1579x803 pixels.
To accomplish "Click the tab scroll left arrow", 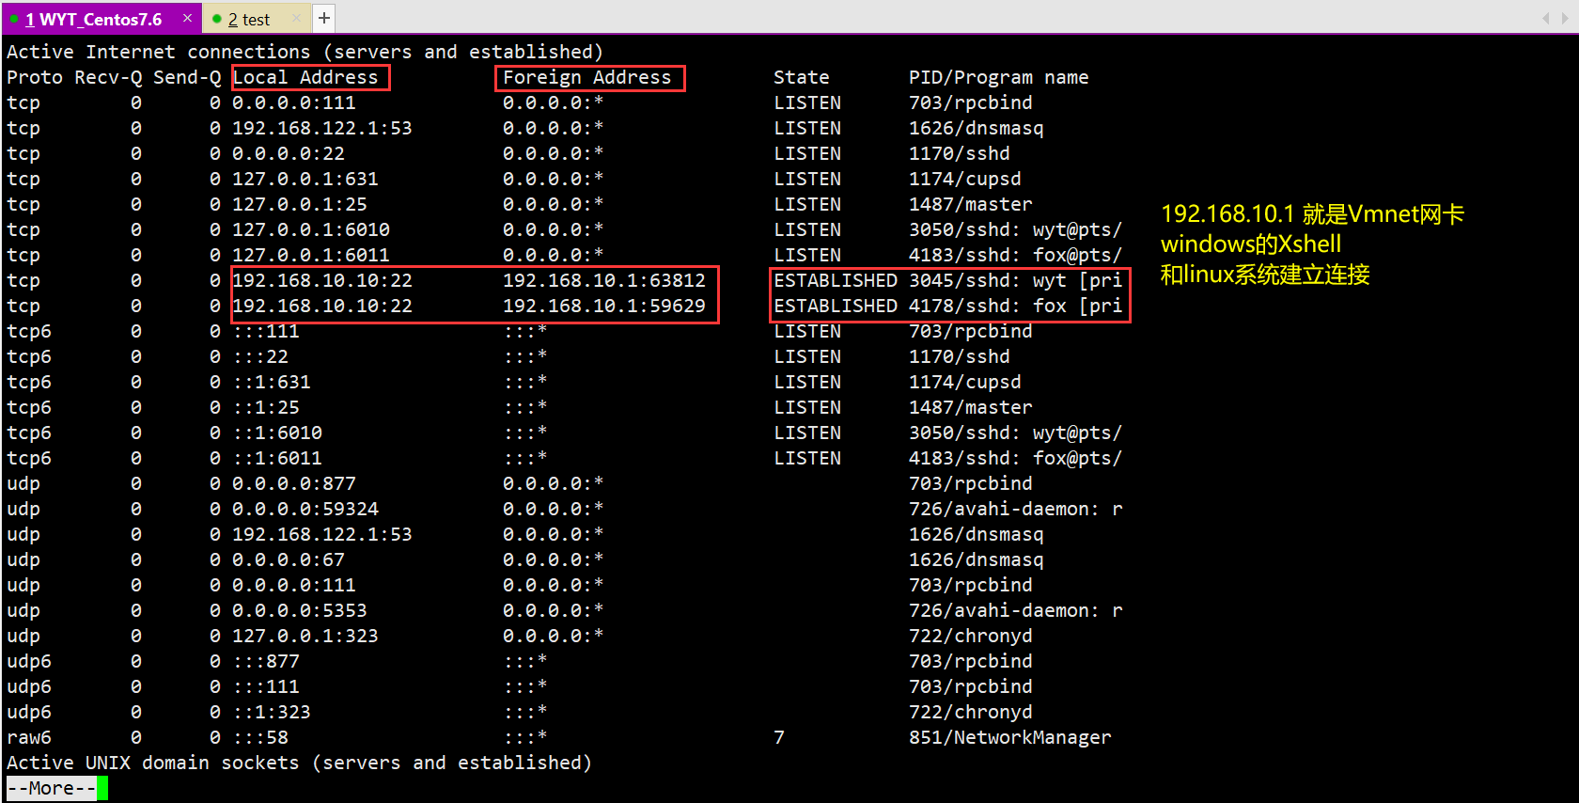I will (x=1546, y=18).
